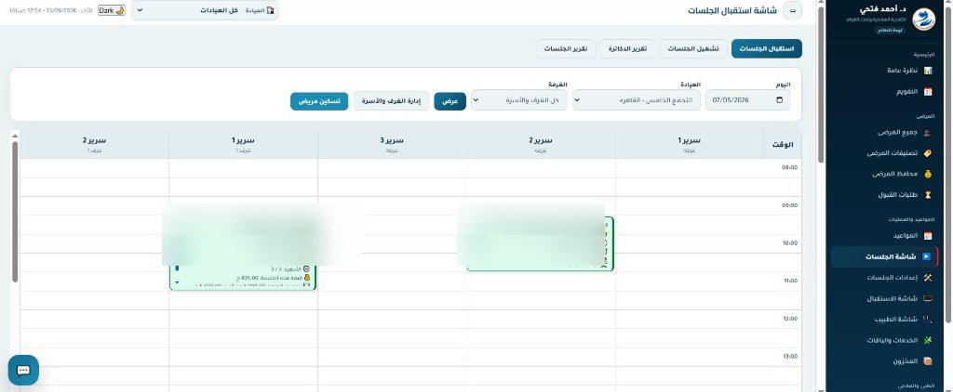Open إعدادات الجلسات in sidebar menu
953x392 pixels.
(x=893, y=278)
